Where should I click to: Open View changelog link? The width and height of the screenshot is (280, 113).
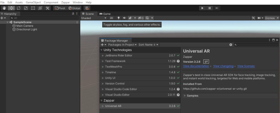(x=223, y=66)
